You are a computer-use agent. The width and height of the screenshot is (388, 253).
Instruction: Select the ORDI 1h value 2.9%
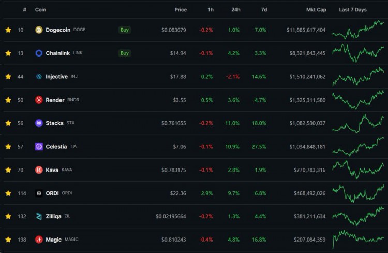point(206,193)
